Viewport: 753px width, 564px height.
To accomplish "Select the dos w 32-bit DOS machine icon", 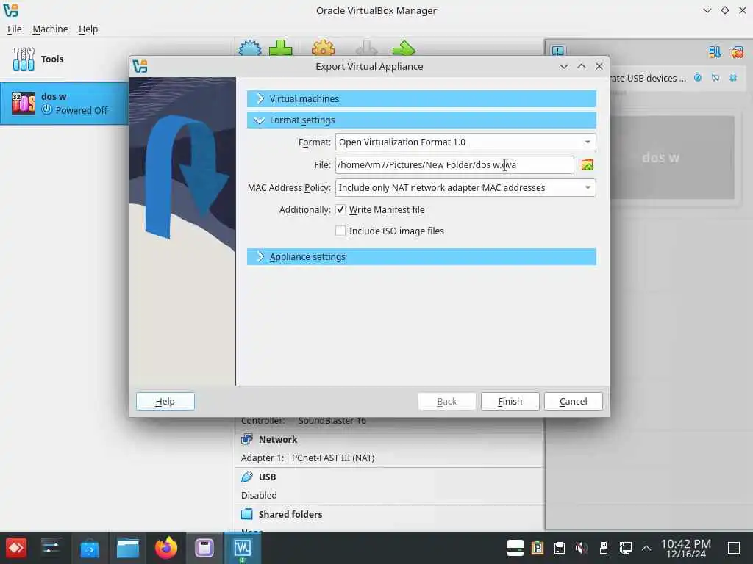I will click(x=24, y=103).
